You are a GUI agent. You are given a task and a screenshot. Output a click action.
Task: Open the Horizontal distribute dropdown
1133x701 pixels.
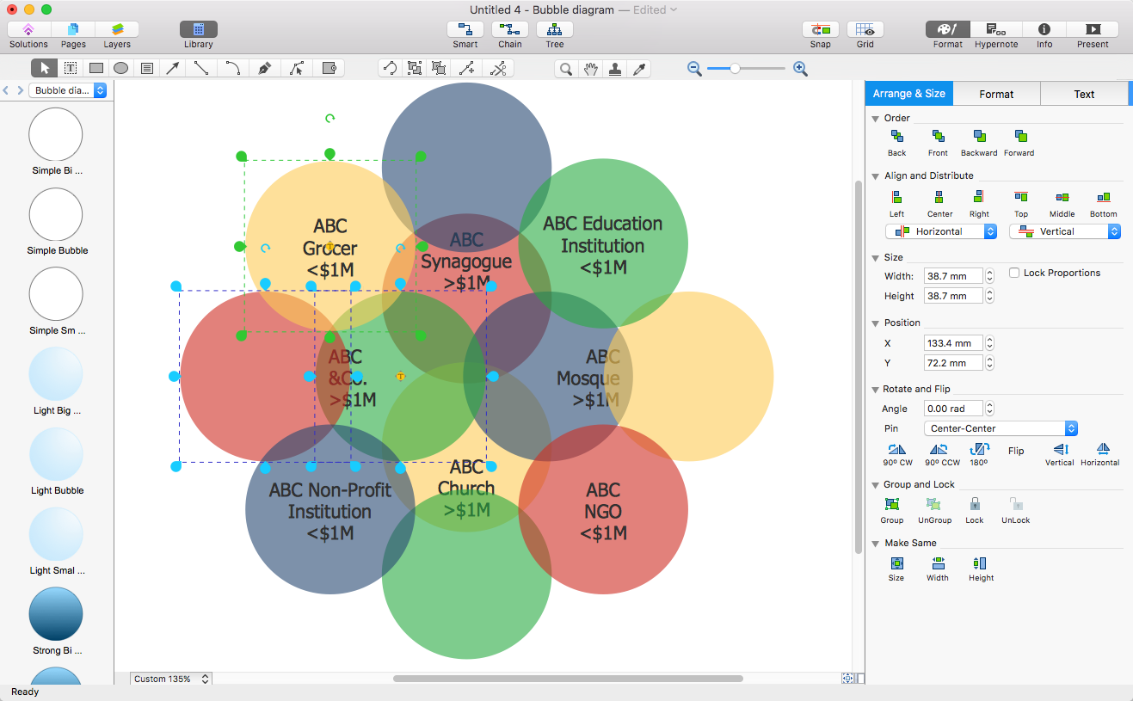click(941, 231)
